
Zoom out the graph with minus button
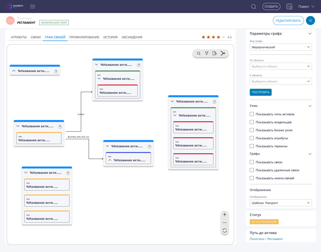pyautogui.click(x=225, y=222)
